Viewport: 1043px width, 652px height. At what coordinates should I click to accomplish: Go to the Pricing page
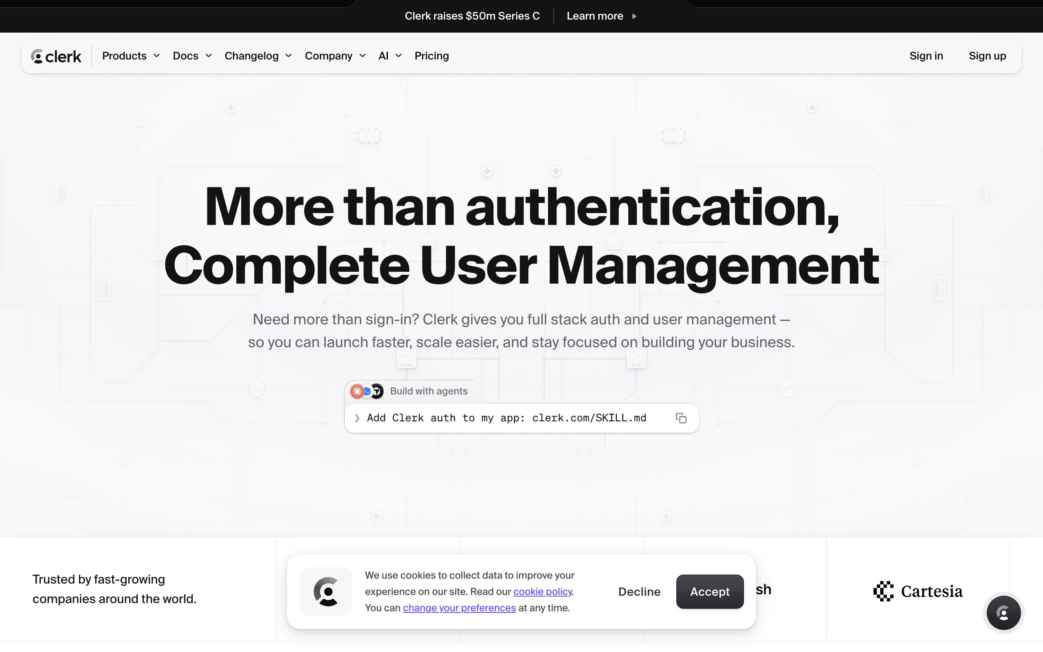click(x=431, y=56)
